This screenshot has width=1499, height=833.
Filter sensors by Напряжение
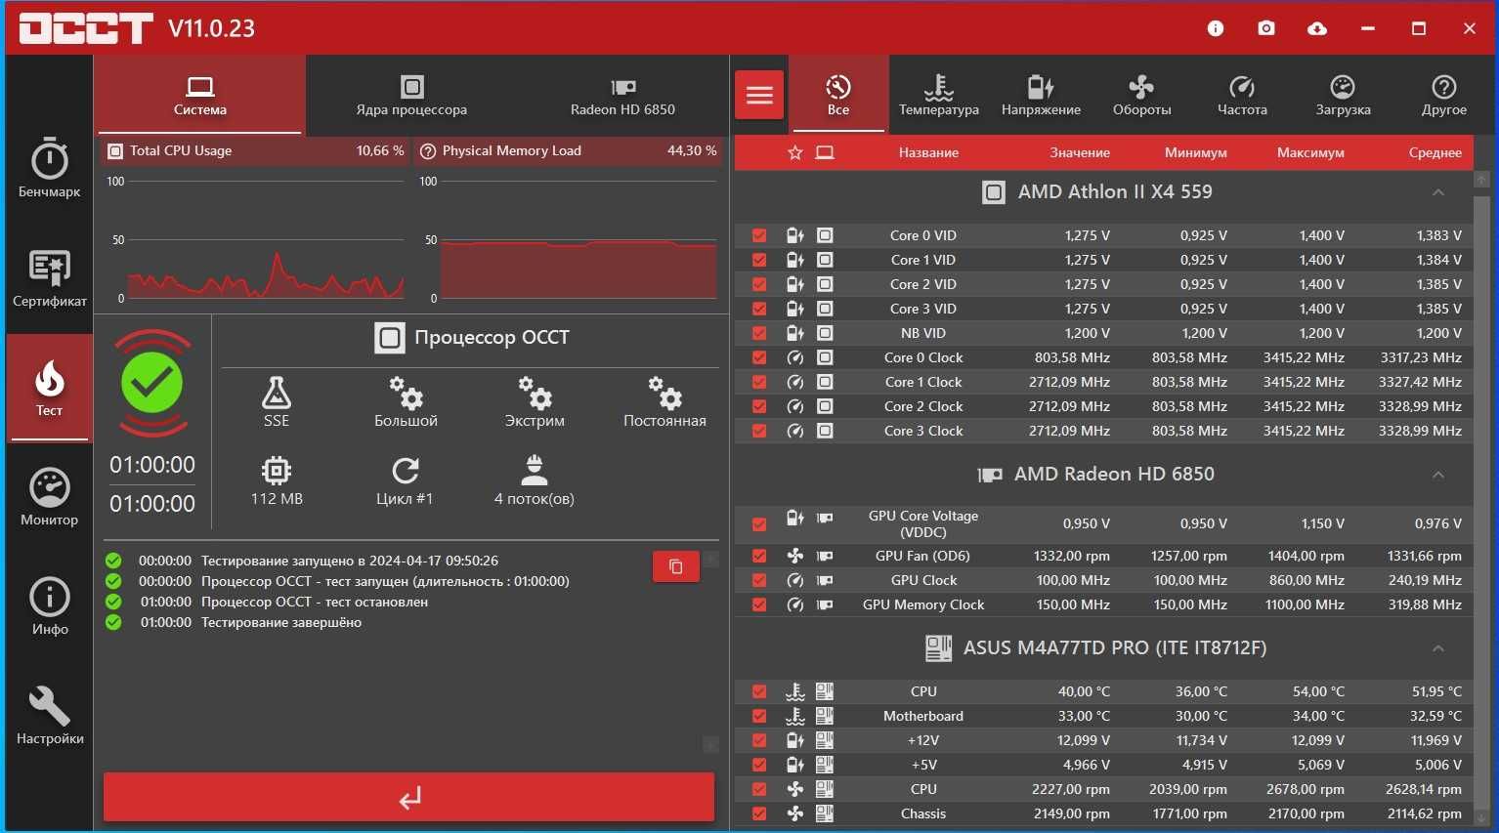[x=1041, y=95]
